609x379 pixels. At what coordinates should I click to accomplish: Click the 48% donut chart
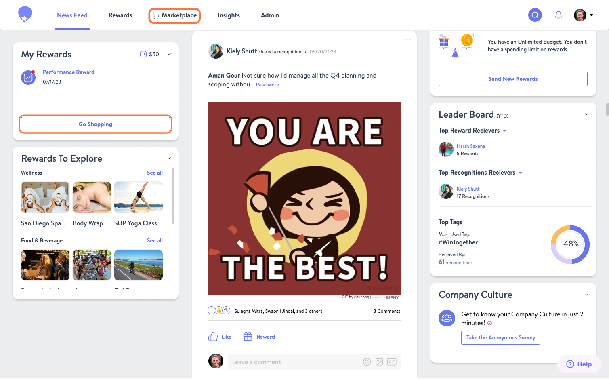(570, 244)
